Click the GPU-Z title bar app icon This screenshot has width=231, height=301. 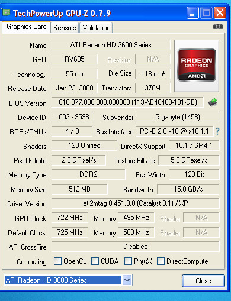6,12
